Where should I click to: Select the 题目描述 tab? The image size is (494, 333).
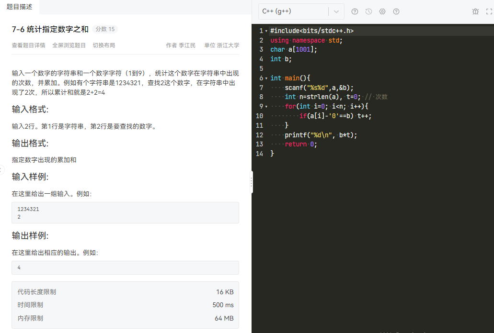click(x=20, y=7)
